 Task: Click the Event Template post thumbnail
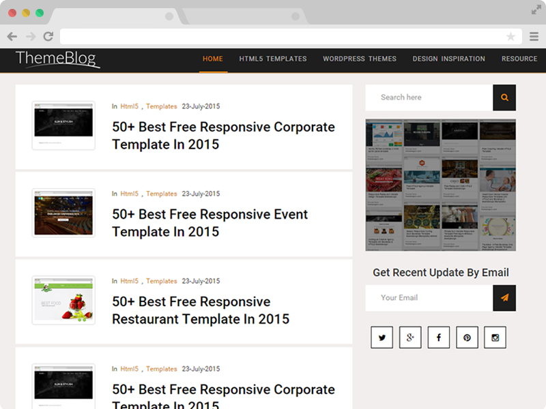click(63, 212)
